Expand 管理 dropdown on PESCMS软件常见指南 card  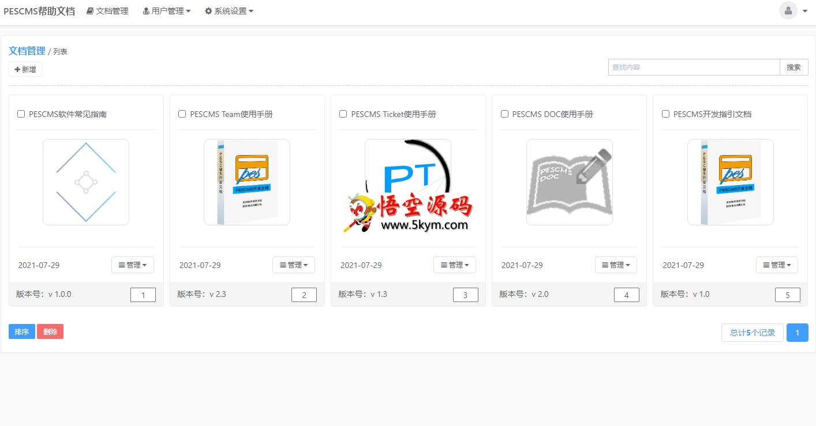(133, 265)
